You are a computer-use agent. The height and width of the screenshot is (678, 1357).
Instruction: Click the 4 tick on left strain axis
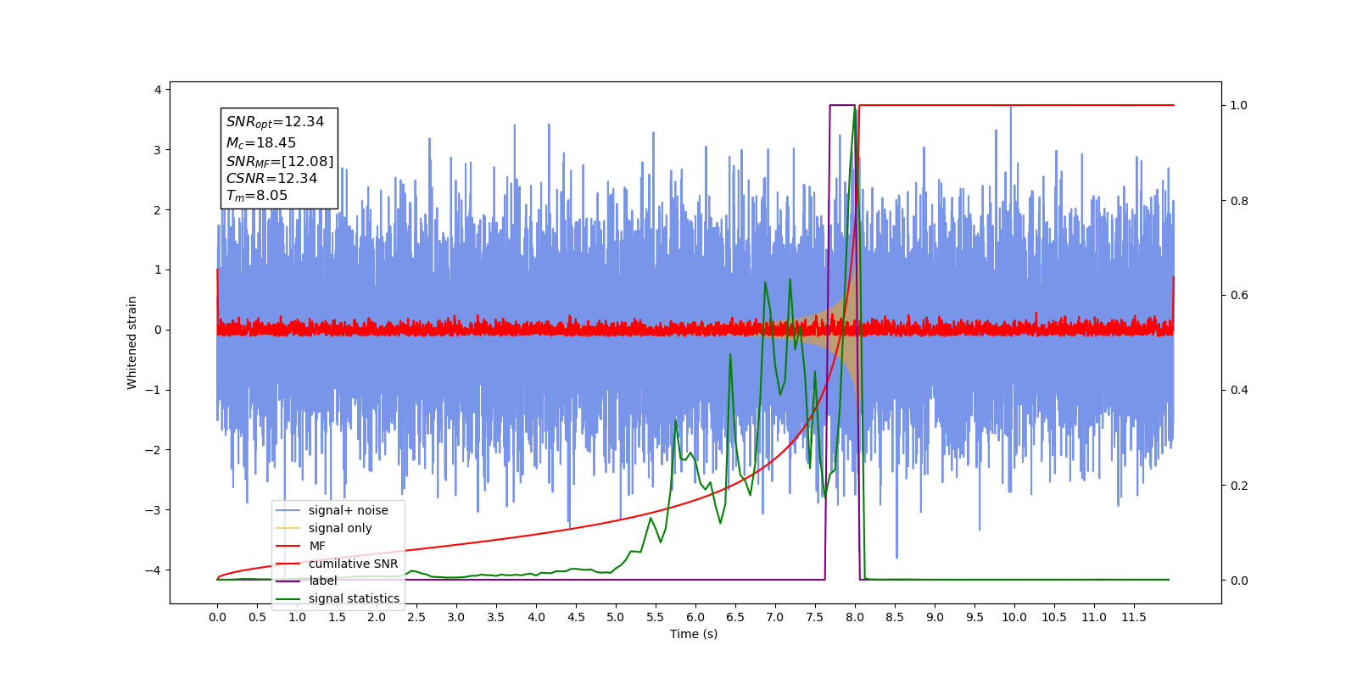coord(158,90)
